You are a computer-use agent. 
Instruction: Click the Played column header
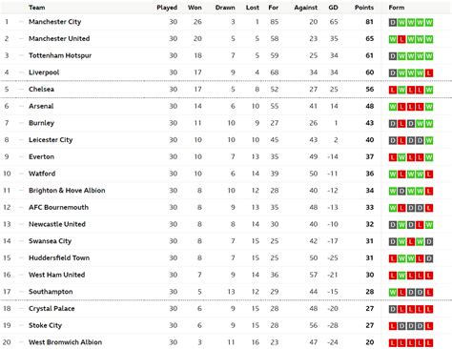[x=167, y=8]
